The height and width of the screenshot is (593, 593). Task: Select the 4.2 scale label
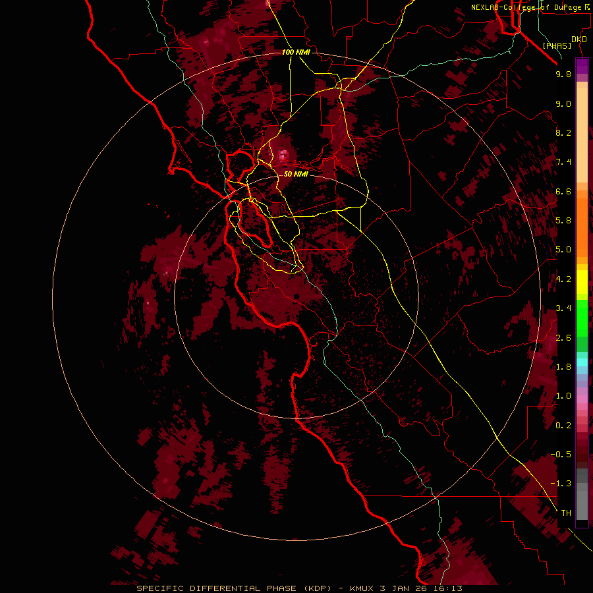pos(563,279)
